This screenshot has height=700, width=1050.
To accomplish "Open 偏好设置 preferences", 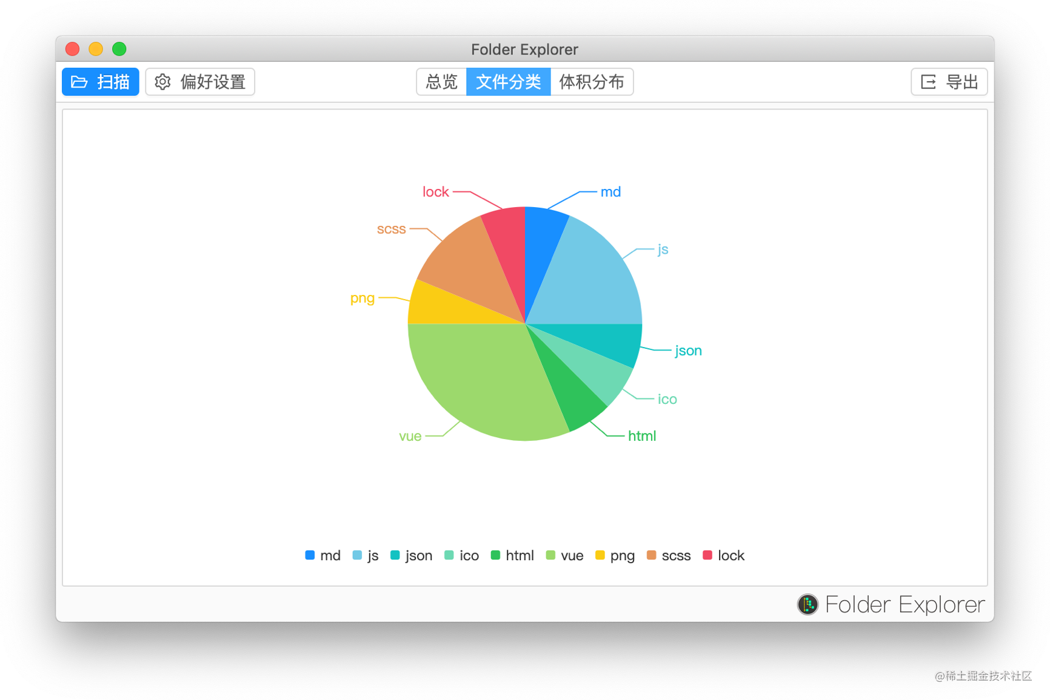I will click(200, 82).
